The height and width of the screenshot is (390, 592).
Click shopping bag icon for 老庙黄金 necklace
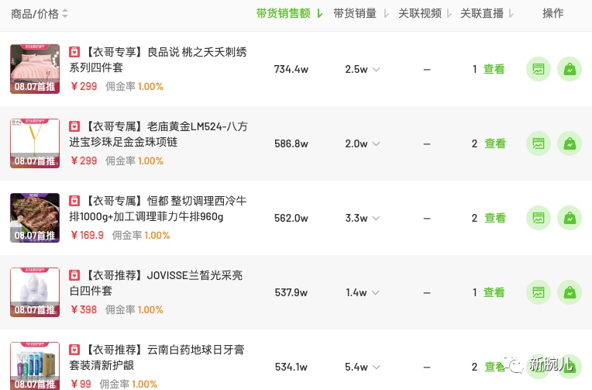pos(569,143)
